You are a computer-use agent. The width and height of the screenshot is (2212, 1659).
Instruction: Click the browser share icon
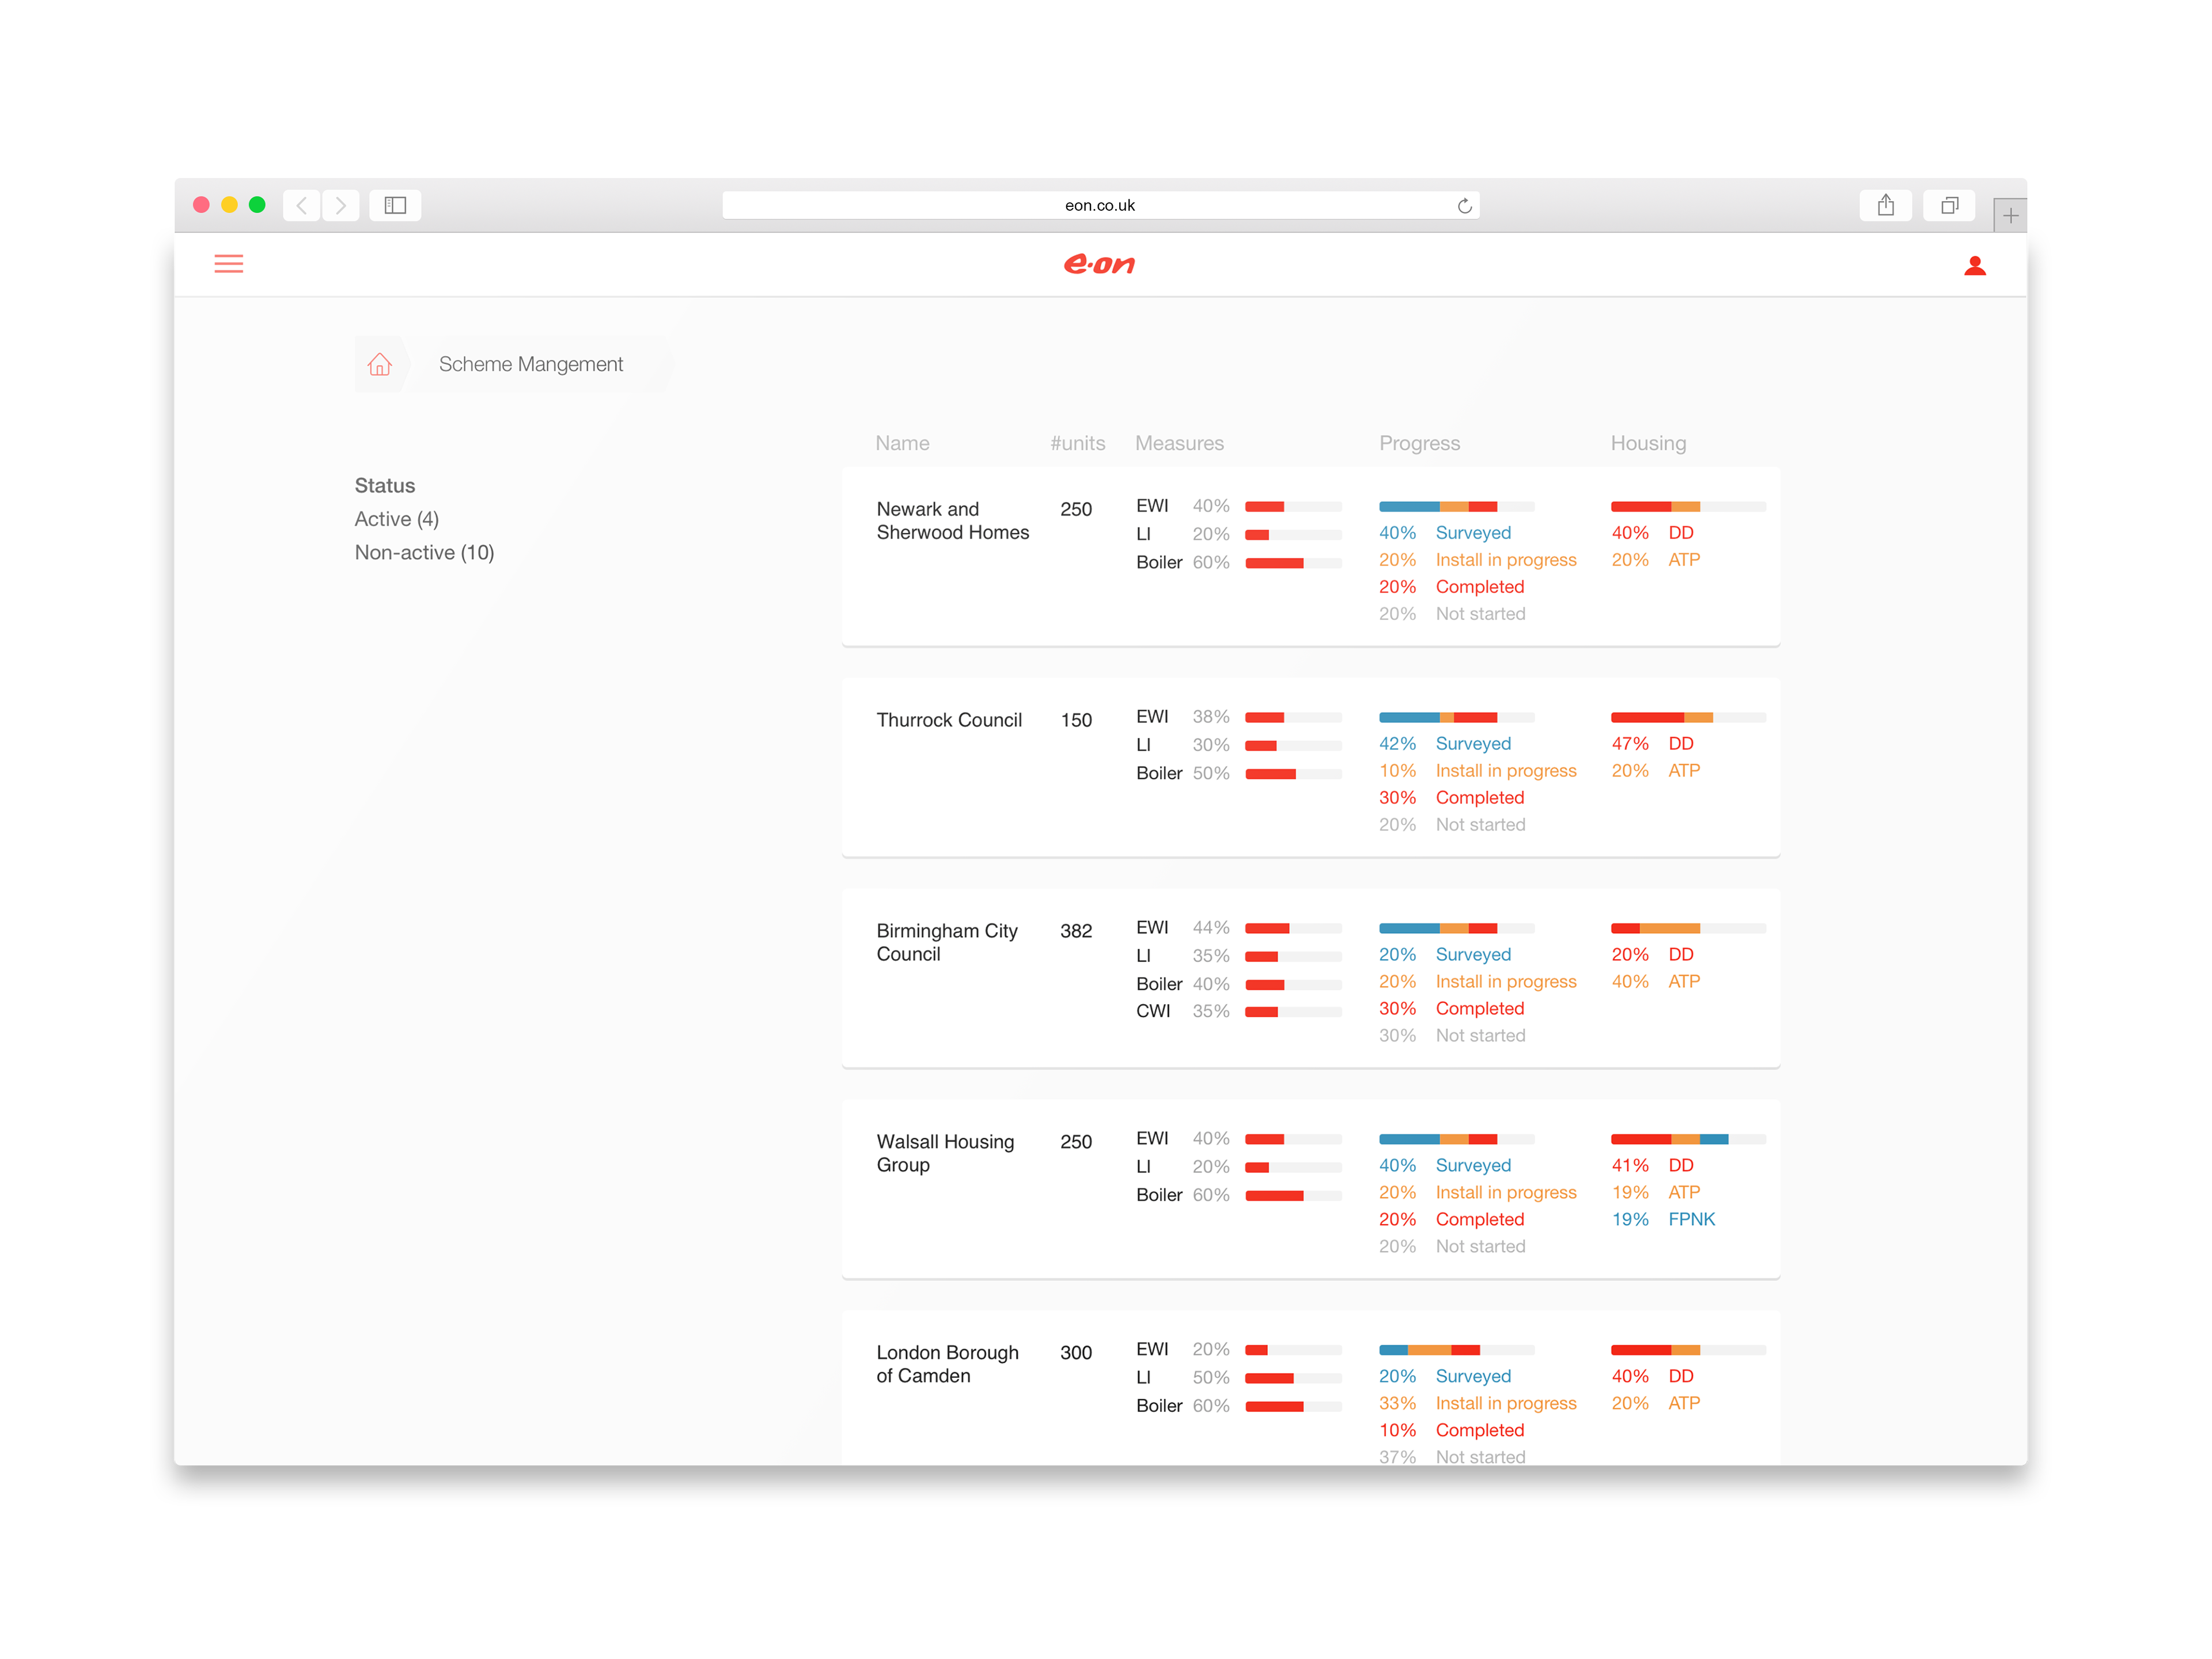(x=1885, y=205)
